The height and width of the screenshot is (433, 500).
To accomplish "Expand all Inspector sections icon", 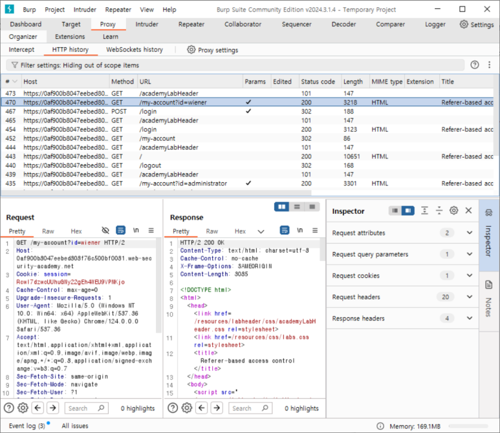I will click(424, 211).
